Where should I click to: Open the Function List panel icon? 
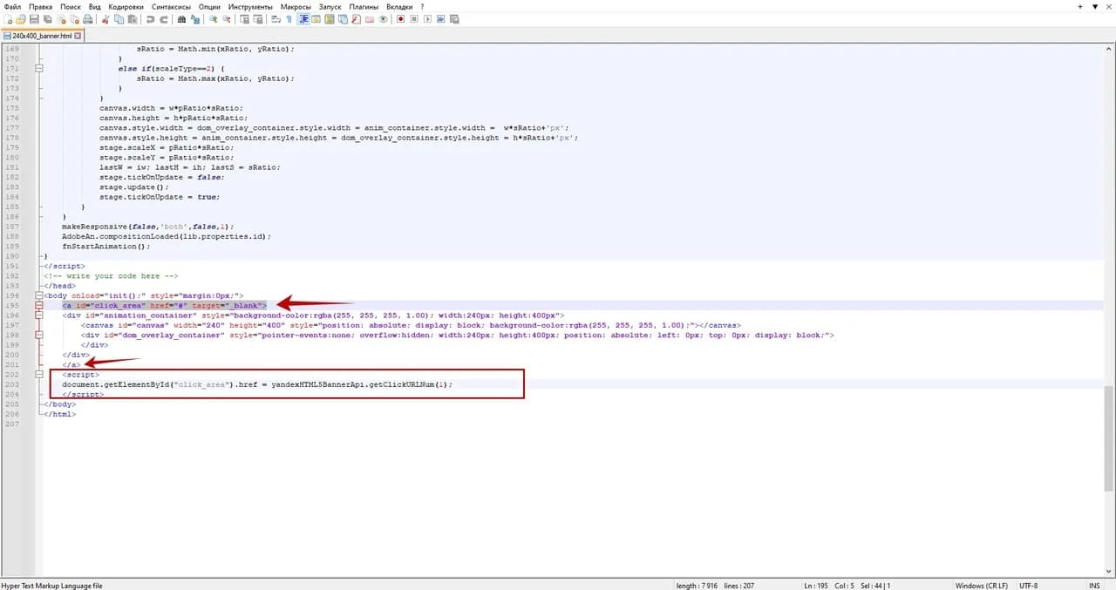pyautogui.click(x=357, y=19)
